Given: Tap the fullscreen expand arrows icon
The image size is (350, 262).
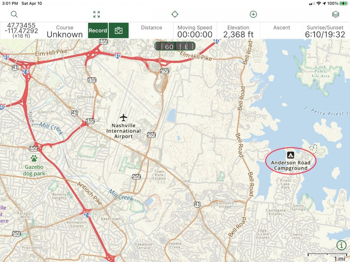Looking at the screenshot, I should click(97, 14).
